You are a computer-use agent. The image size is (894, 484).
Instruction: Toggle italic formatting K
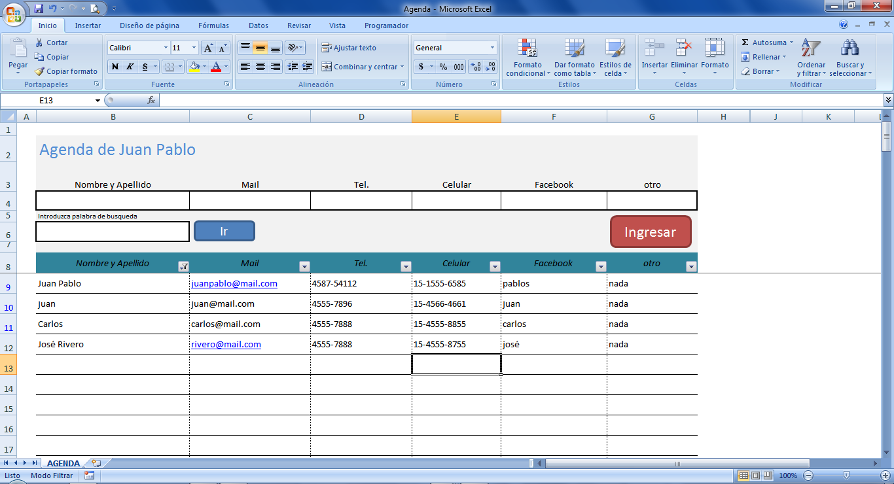coord(130,67)
